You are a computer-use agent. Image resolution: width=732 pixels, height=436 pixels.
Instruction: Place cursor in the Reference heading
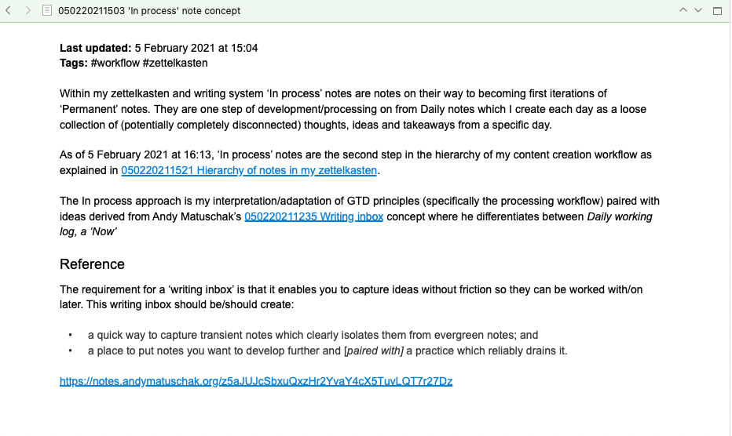(x=92, y=264)
